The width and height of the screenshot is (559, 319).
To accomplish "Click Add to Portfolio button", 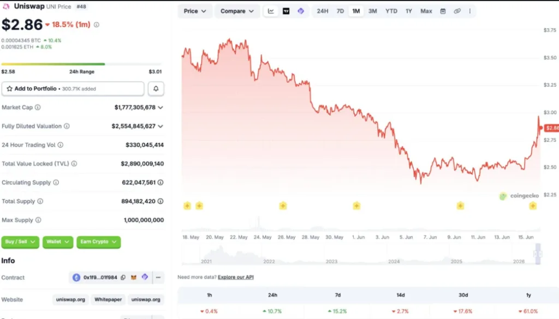I will click(x=73, y=89).
